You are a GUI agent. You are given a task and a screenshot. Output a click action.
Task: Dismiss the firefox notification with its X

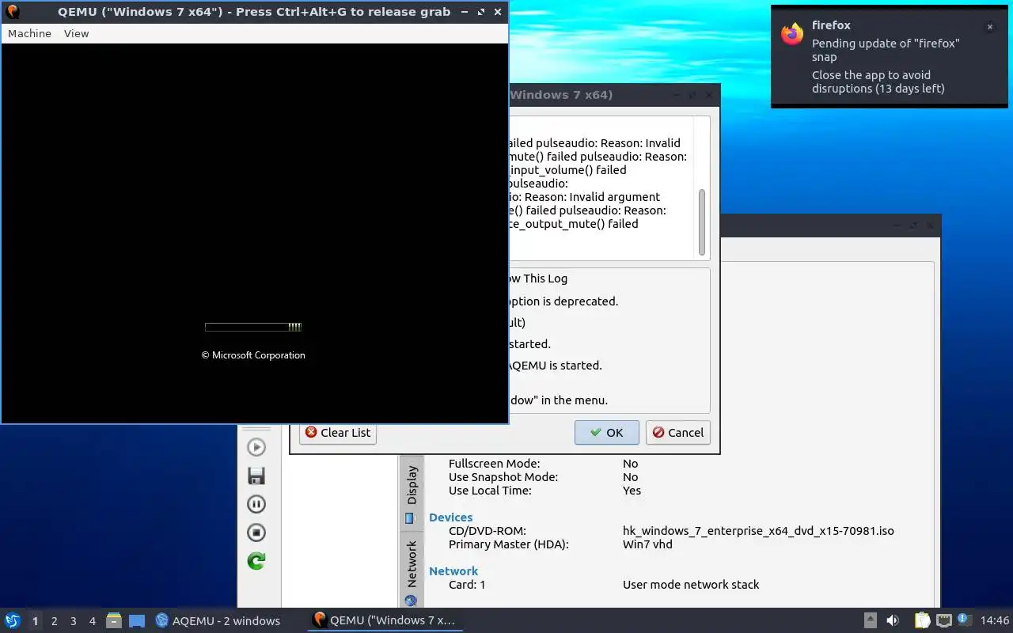click(989, 26)
